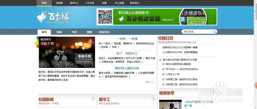Switch to the 新闻 tab
Viewport: 257px width, 109px height.
[x=59, y=32]
